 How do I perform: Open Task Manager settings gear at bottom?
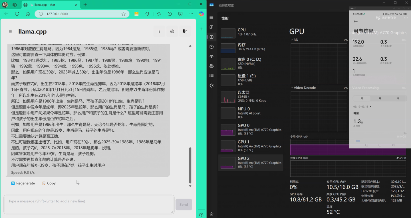(211, 214)
